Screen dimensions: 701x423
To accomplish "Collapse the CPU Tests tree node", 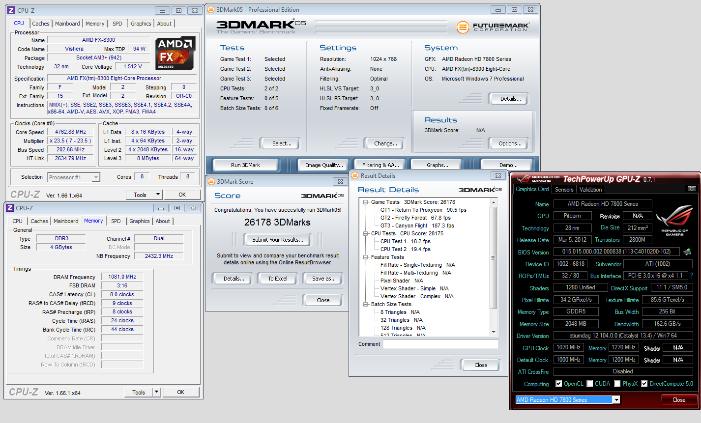I will click(x=366, y=233).
